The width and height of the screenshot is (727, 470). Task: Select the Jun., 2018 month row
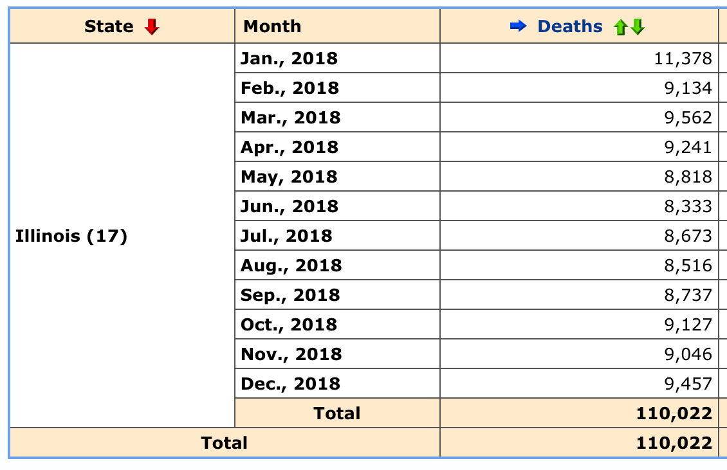click(337, 206)
